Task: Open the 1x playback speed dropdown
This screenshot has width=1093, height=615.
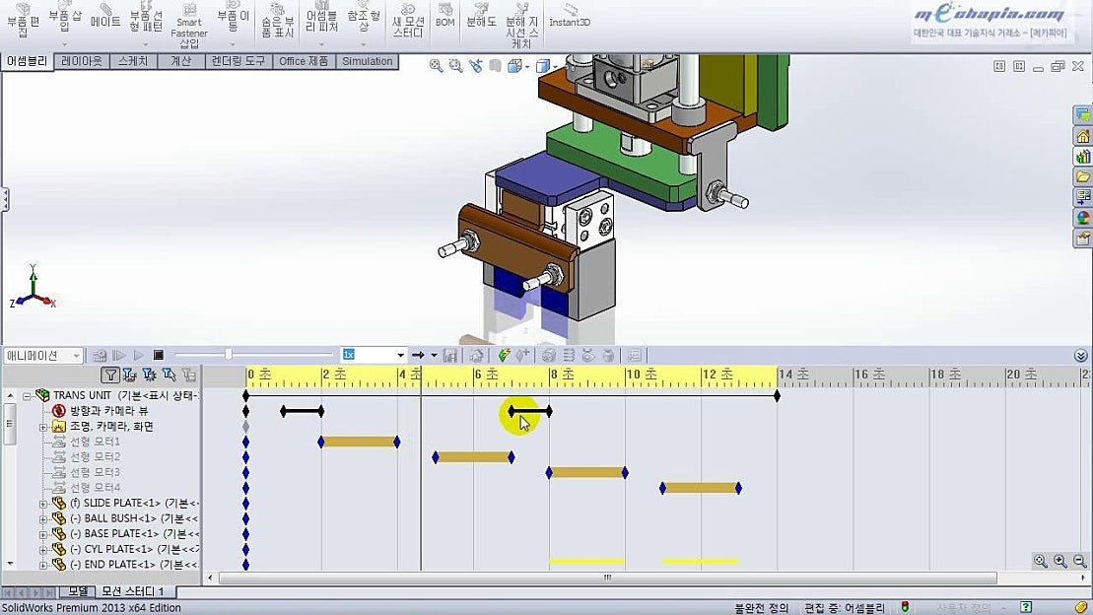Action: point(399,355)
